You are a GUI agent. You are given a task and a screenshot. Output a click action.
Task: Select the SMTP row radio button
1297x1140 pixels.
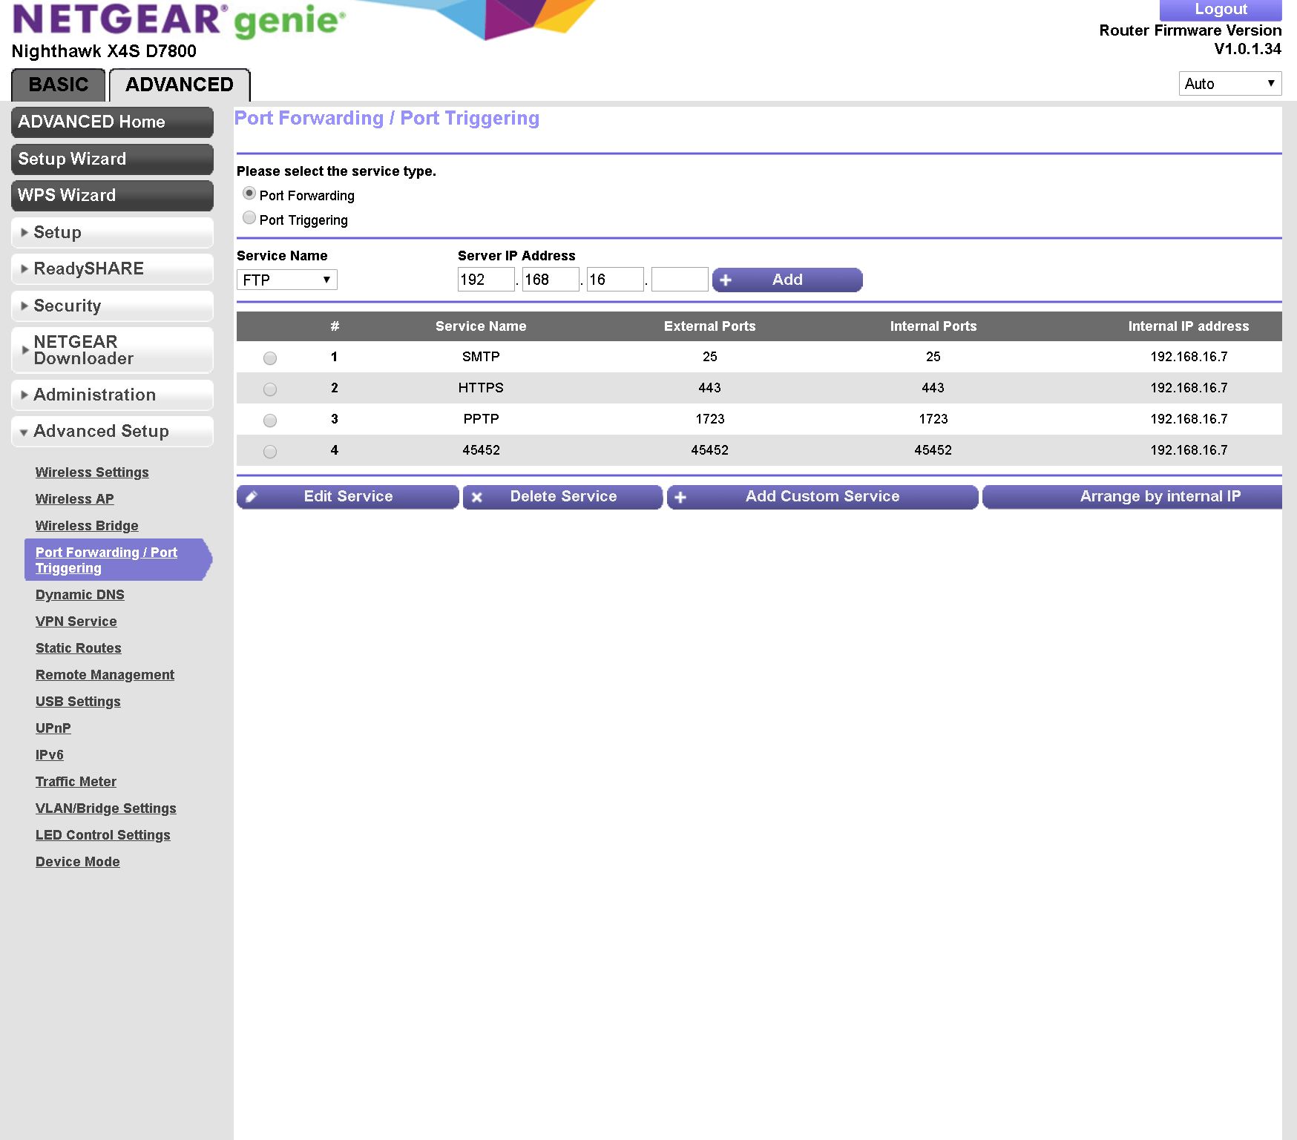pos(270,358)
